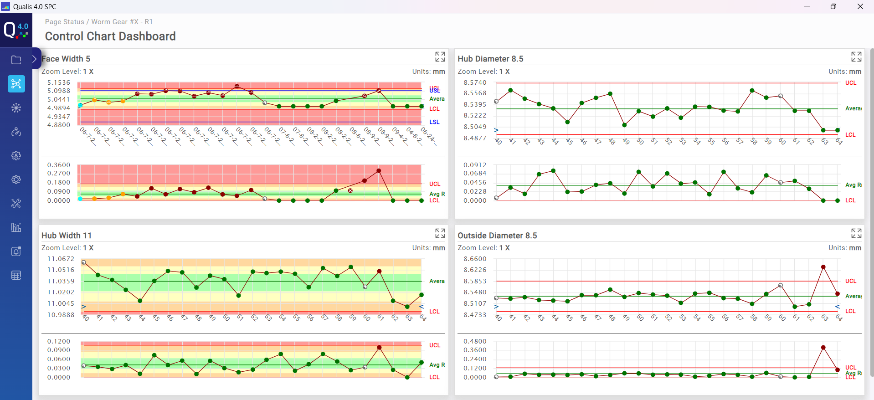
Task: Expand the Face Width 5 chart fullscreen
Action: tap(440, 57)
